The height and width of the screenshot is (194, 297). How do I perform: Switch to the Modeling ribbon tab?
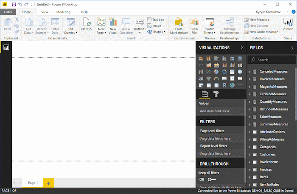coord(64,12)
